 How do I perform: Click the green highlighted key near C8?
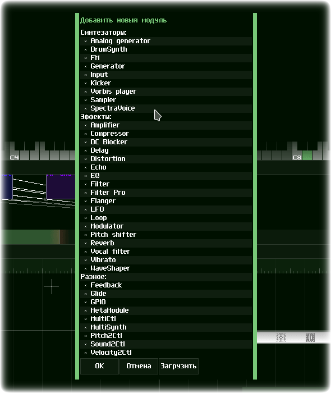coord(307,156)
